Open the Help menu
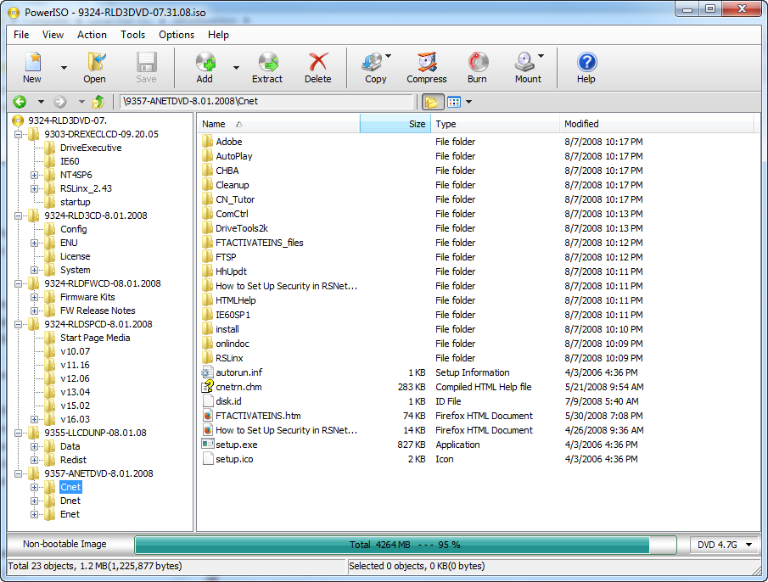The width and height of the screenshot is (768, 582). (218, 35)
